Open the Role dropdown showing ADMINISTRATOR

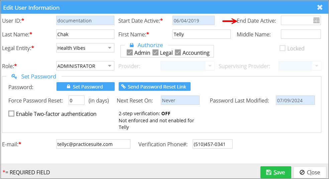(109, 66)
